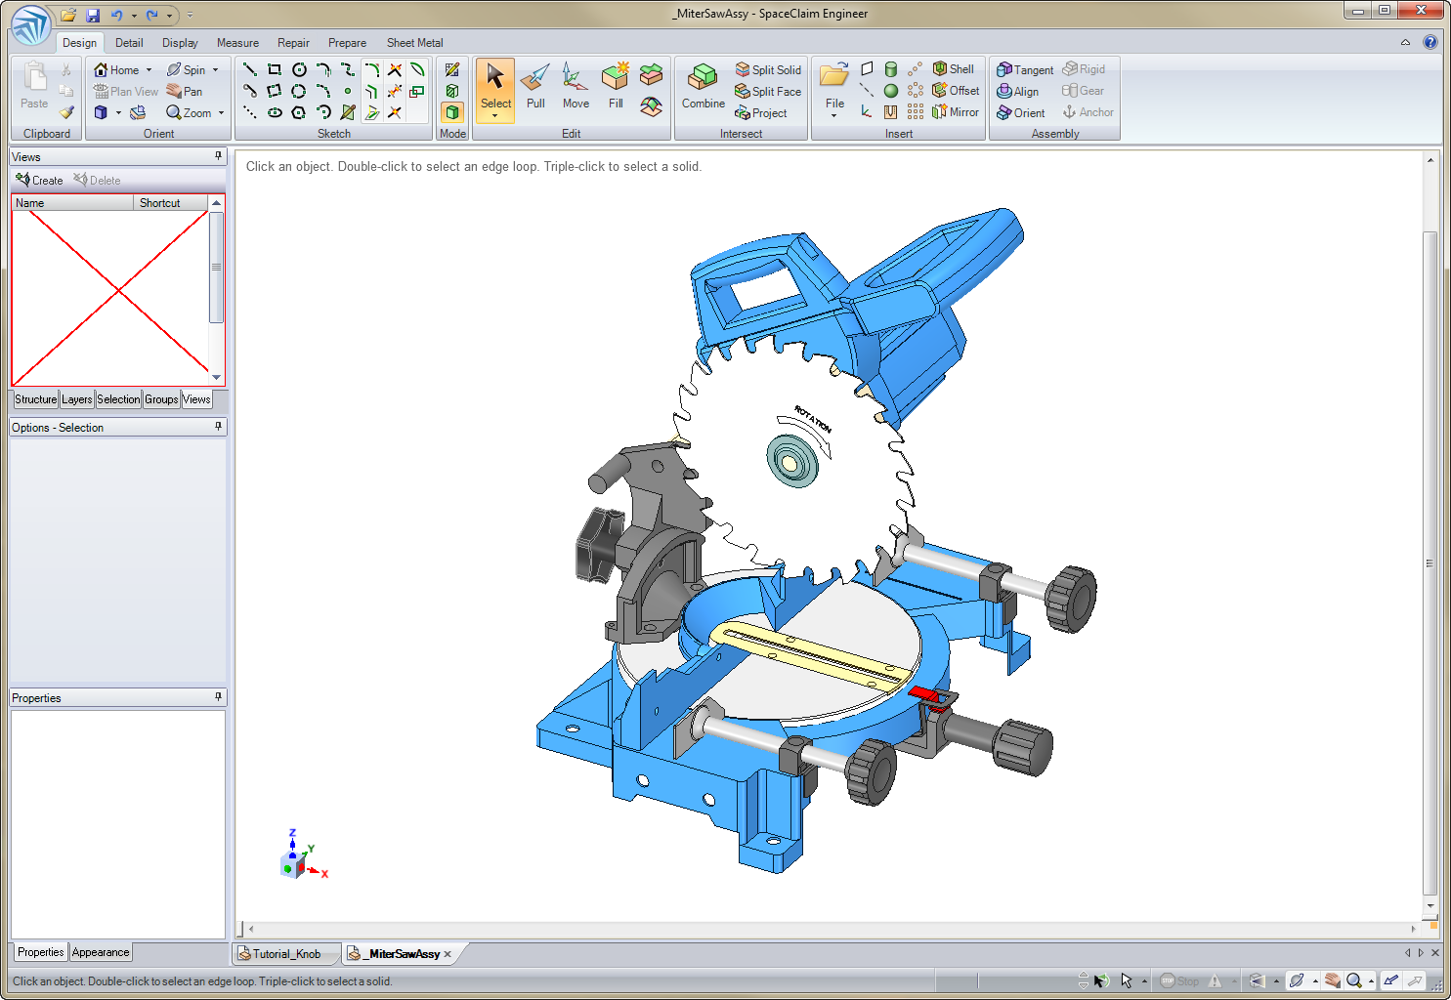1451x1000 pixels.
Task: Choose the Combine tool
Action: [x=703, y=86]
